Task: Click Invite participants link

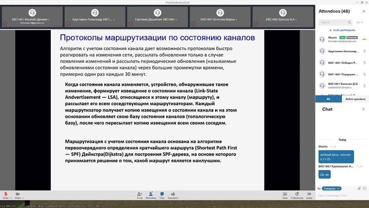Action: [342, 30]
